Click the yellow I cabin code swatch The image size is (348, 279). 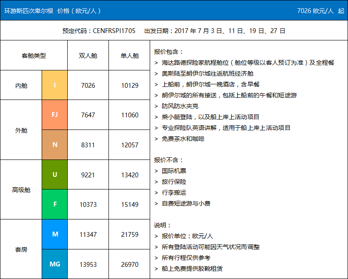click(55, 85)
